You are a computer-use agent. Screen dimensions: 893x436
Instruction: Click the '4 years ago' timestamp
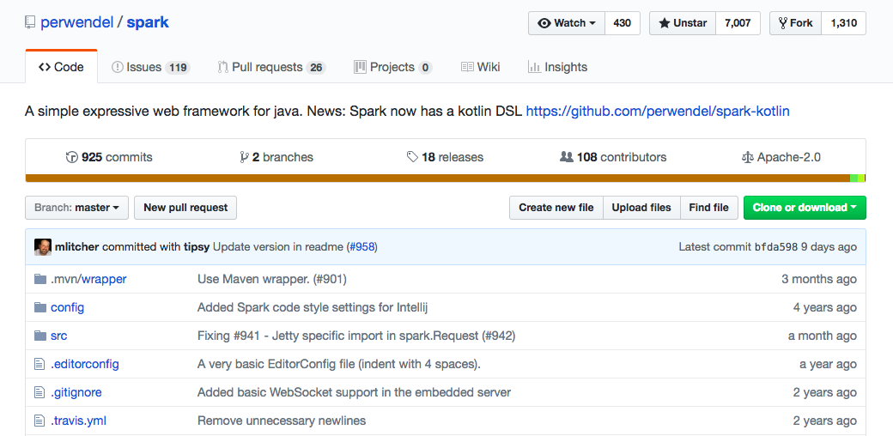824,307
